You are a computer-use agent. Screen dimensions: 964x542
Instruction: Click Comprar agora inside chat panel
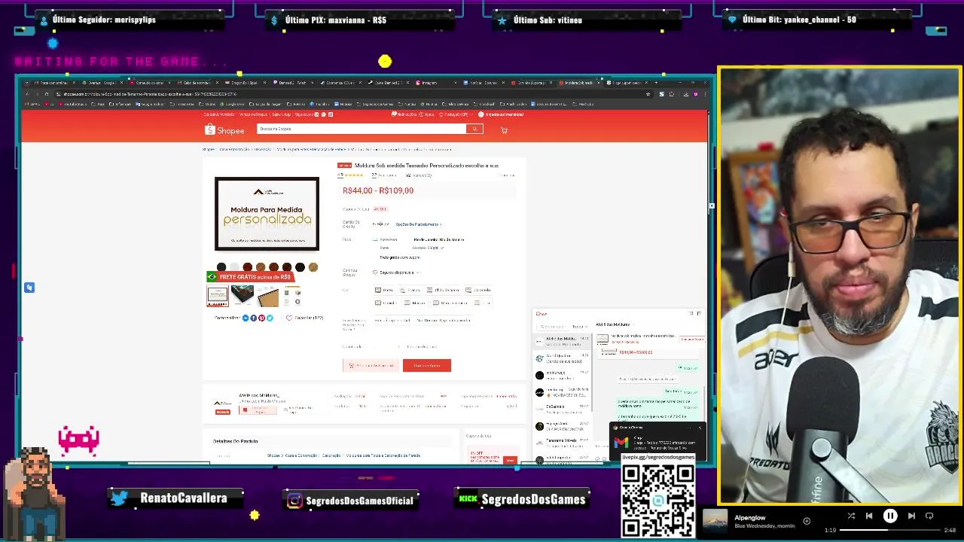coord(692,340)
